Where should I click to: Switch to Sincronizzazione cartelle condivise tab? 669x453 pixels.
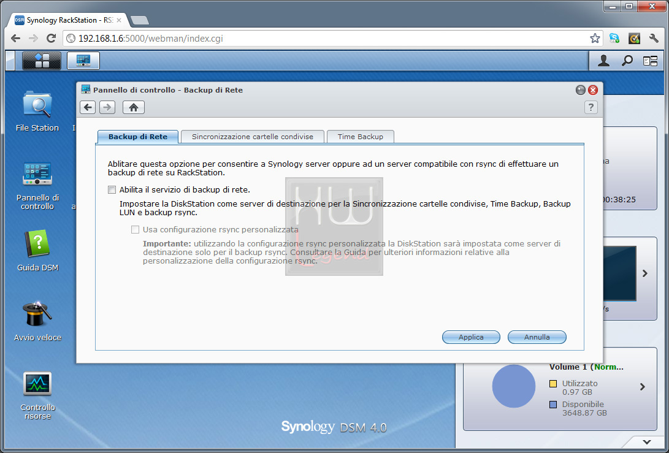pyautogui.click(x=253, y=137)
